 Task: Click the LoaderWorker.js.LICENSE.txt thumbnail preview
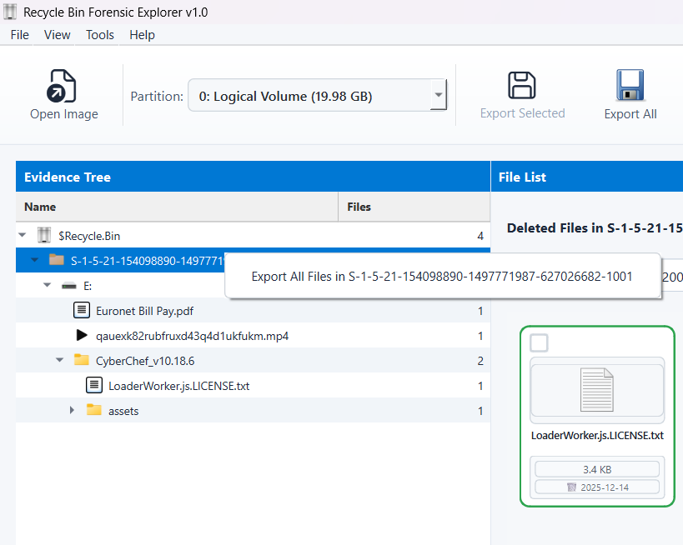click(x=597, y=390)
